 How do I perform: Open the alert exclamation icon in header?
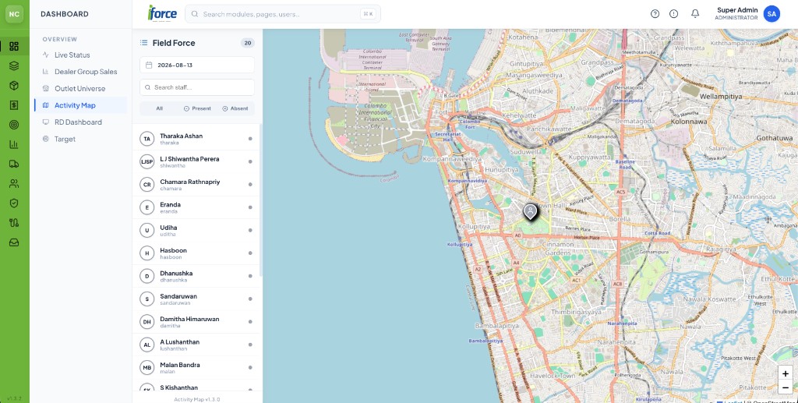click(674, 14)
